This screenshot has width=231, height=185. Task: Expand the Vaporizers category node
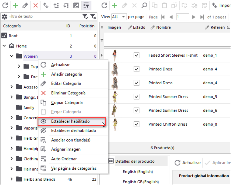pos(12,128)
